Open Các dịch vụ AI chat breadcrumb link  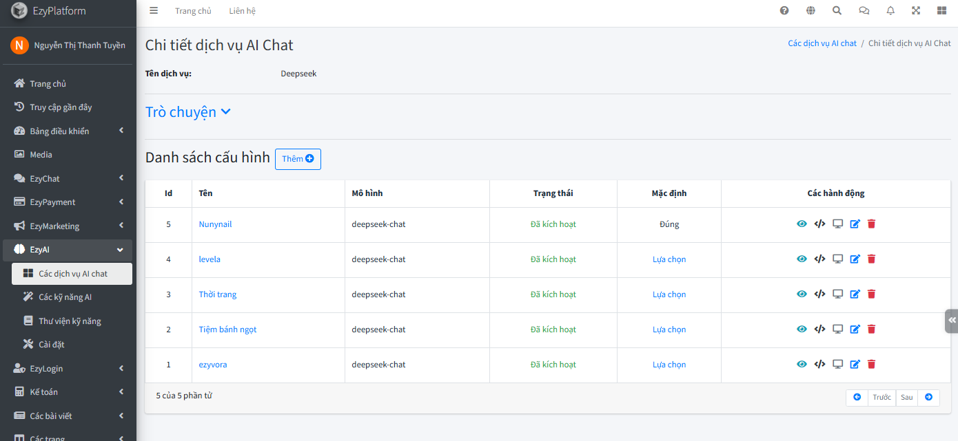pos(822,43)
